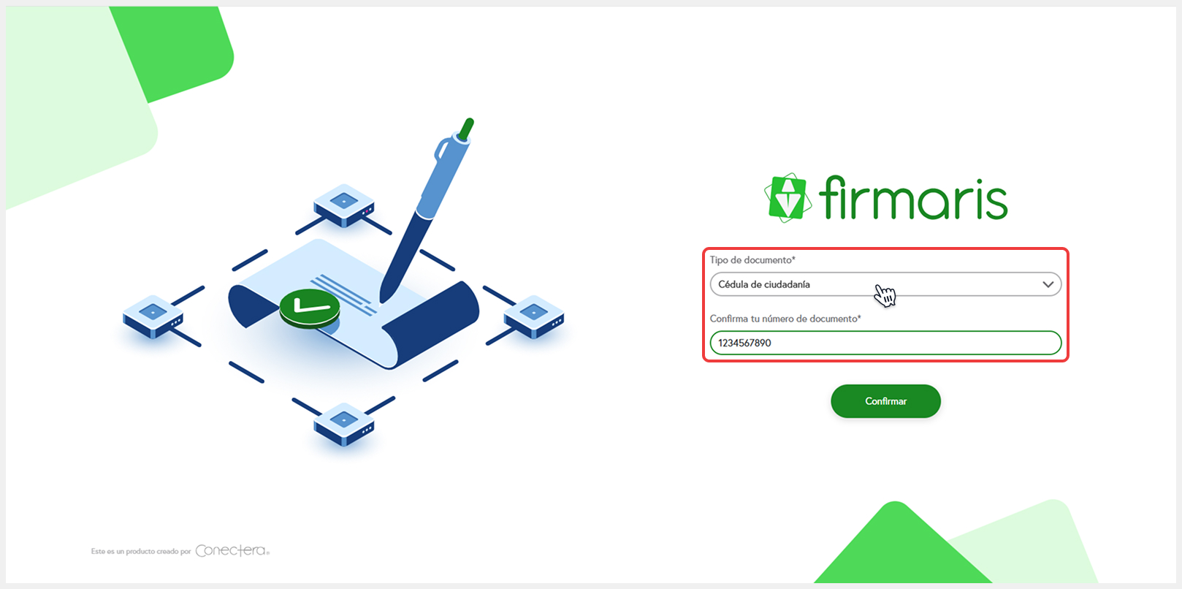Click the document number input field
This screenshot has height=589, width=1182.
[885, 343]
